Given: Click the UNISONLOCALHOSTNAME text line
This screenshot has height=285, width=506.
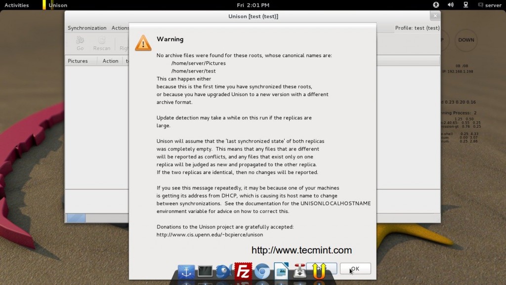Looking at the screenshot, I should [264, 204].
